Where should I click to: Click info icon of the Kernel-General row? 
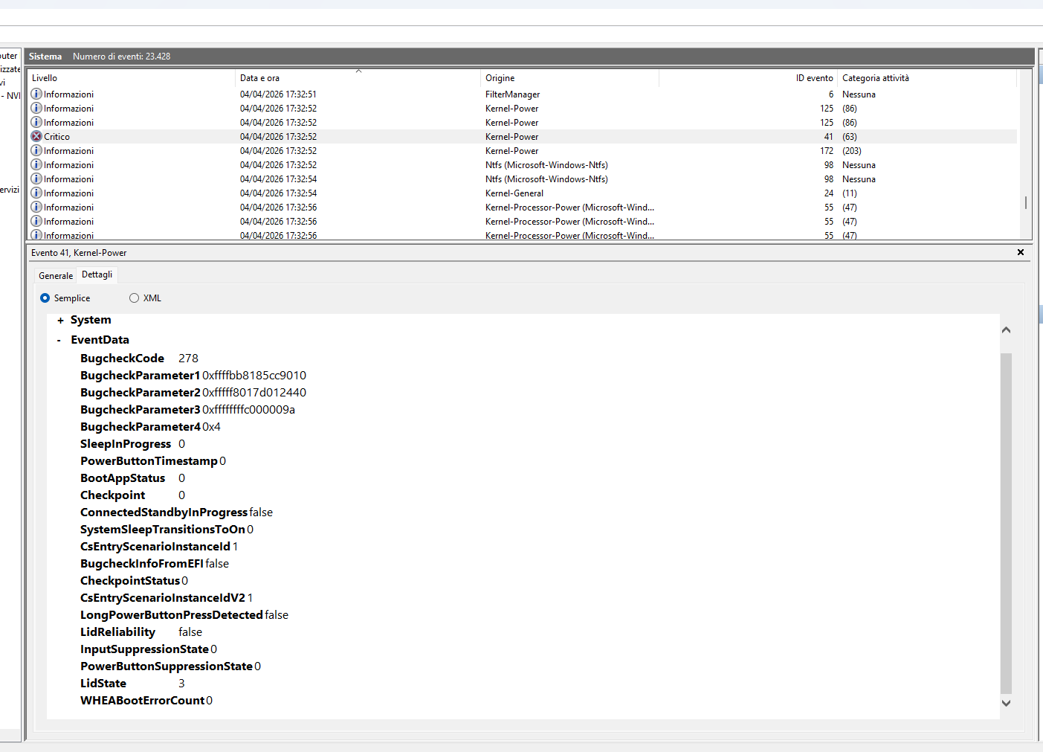pyautogui.click(x=36, y=193)
